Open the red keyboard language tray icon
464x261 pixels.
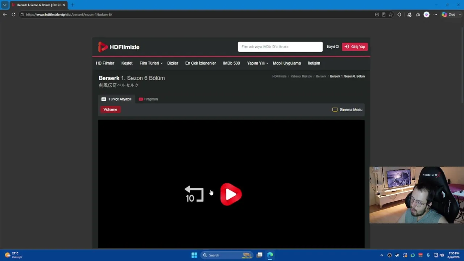[420, 255]
